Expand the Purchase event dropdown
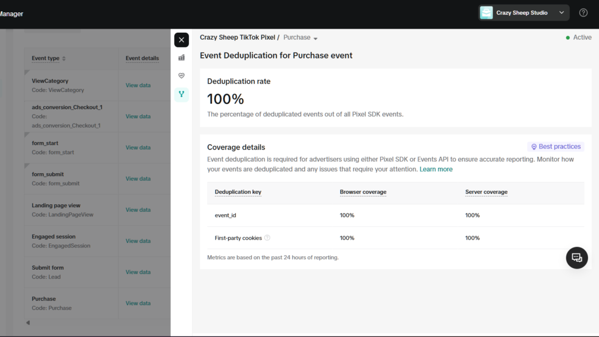The image size is (599, 337). pyautogui.click(x=315, y=38)
